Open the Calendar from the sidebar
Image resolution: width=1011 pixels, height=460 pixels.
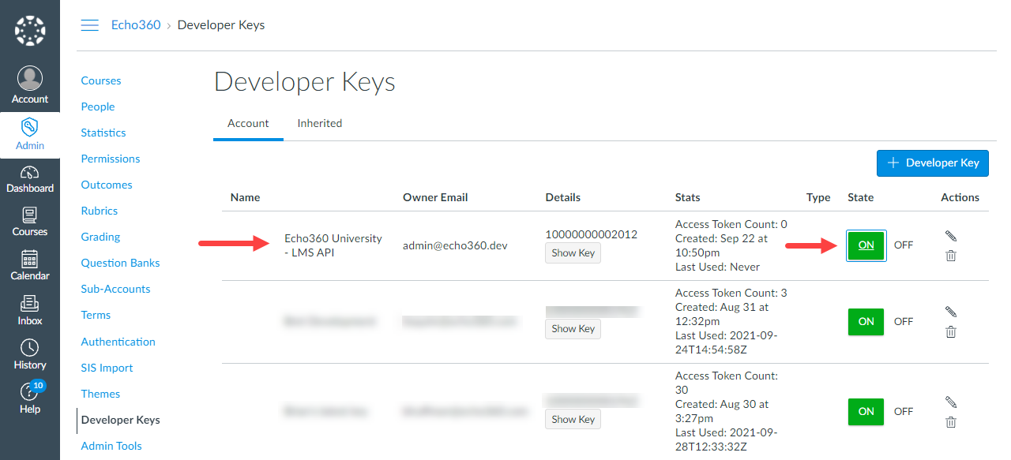(x=30, y=266)
